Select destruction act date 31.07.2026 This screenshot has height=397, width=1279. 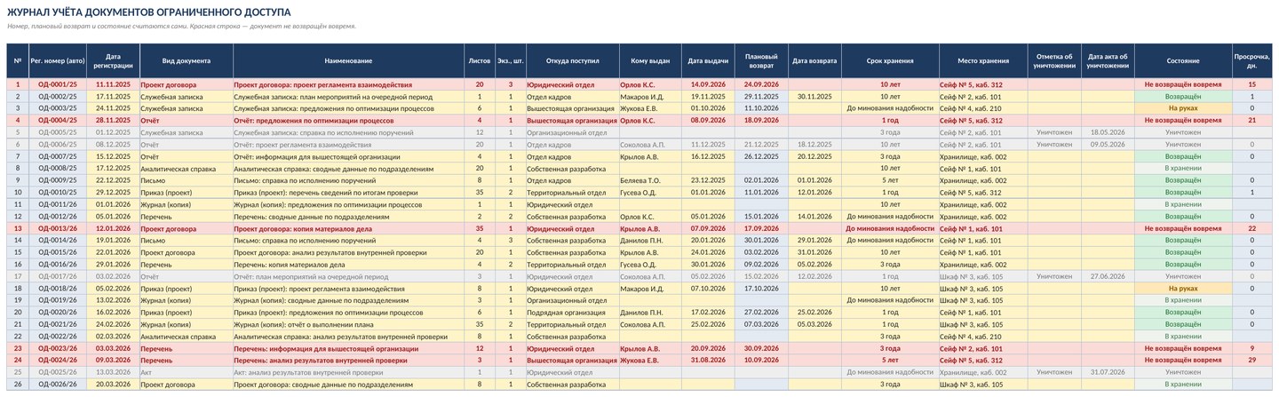click(x=1108, y=372)
